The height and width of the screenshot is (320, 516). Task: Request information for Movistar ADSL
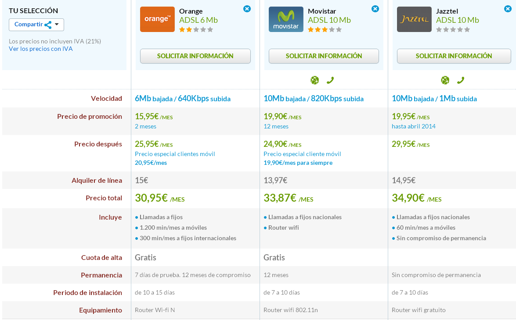pyautogui.click(x=324, y=56)
